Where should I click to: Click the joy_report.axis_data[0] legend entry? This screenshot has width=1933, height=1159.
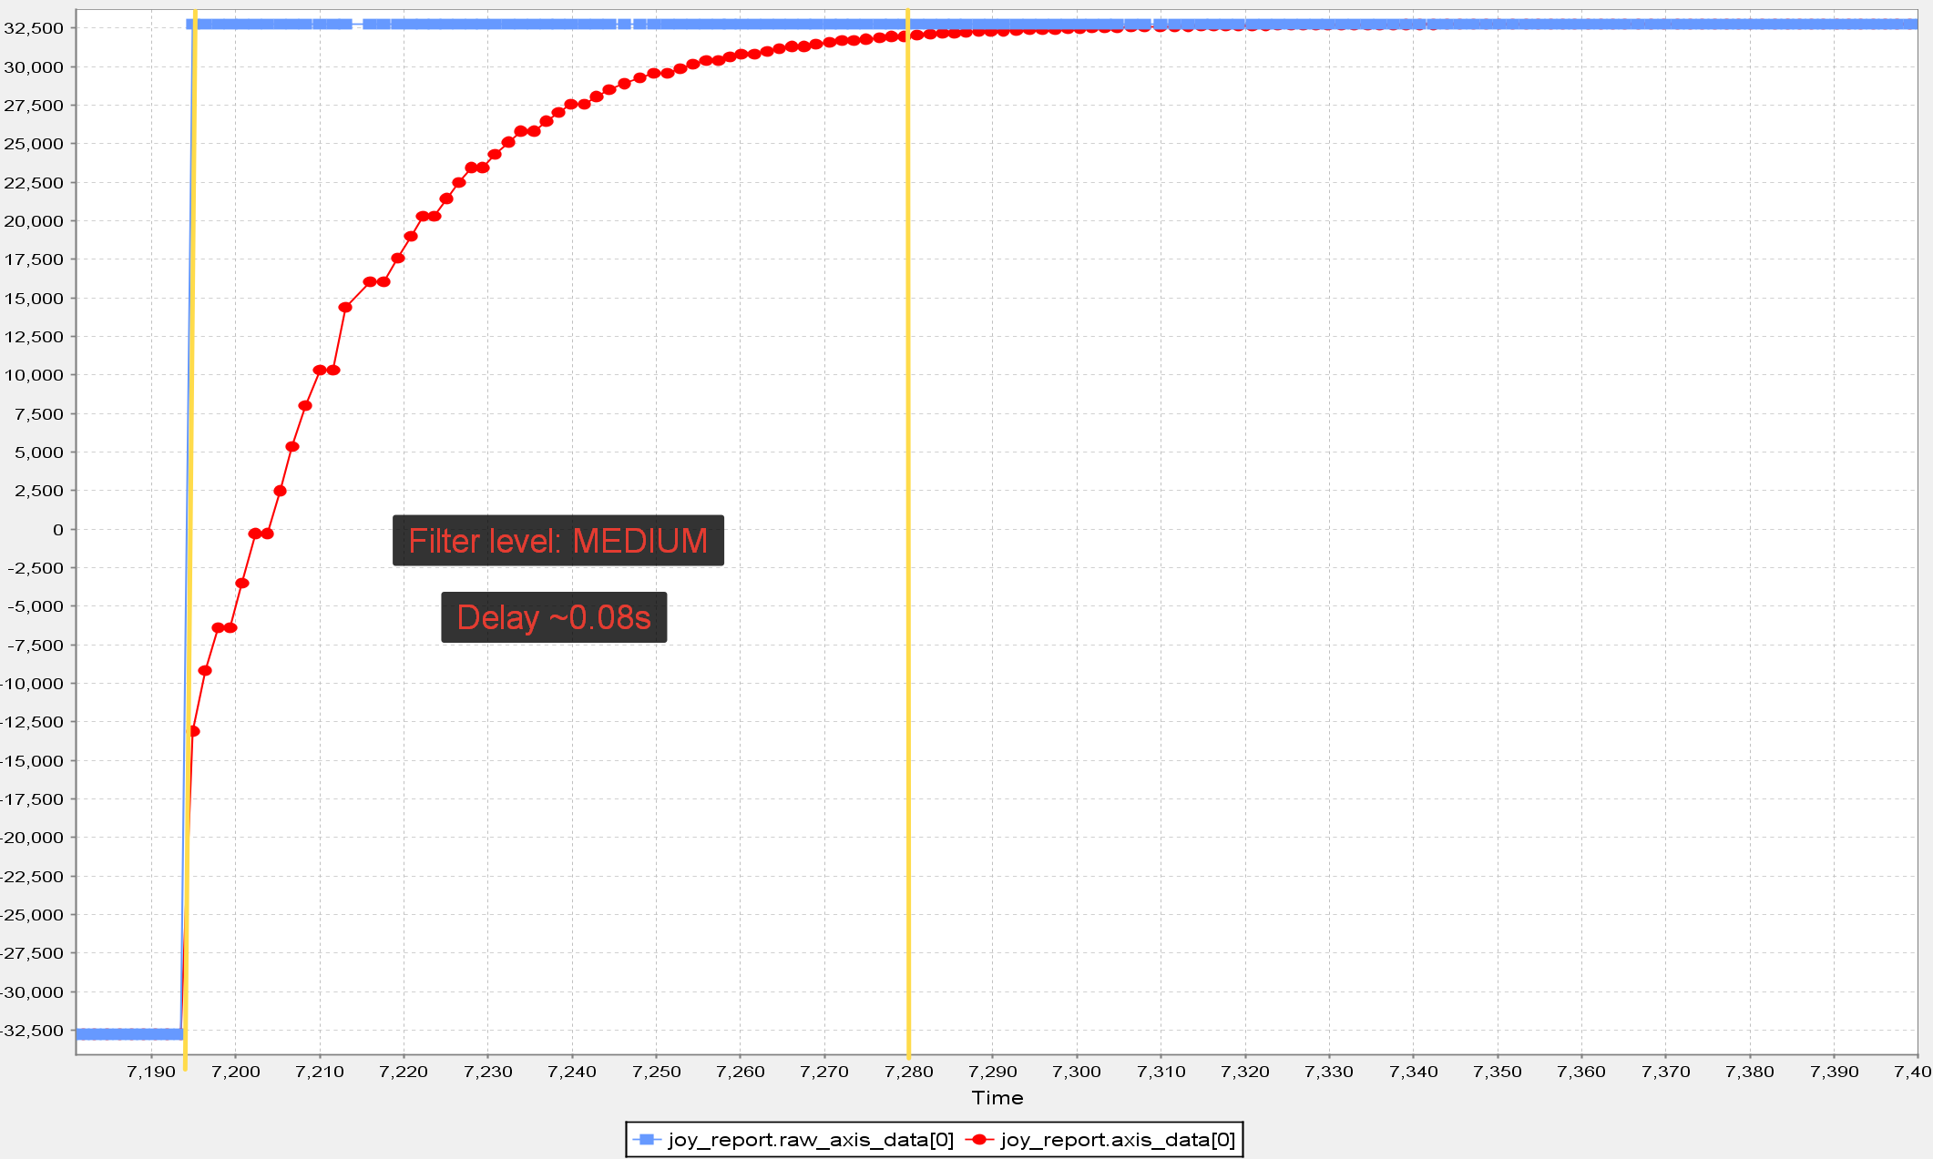pos(1101,1140)
